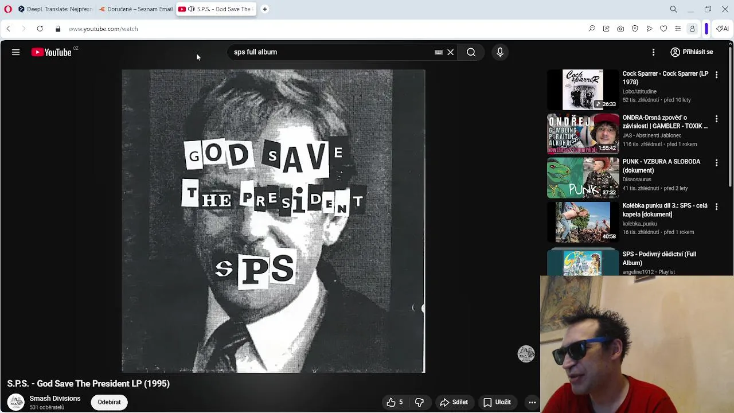Screen dimensions: 734x413
Task: Click the channel watermark in the video corner
Action: (526, 354)
